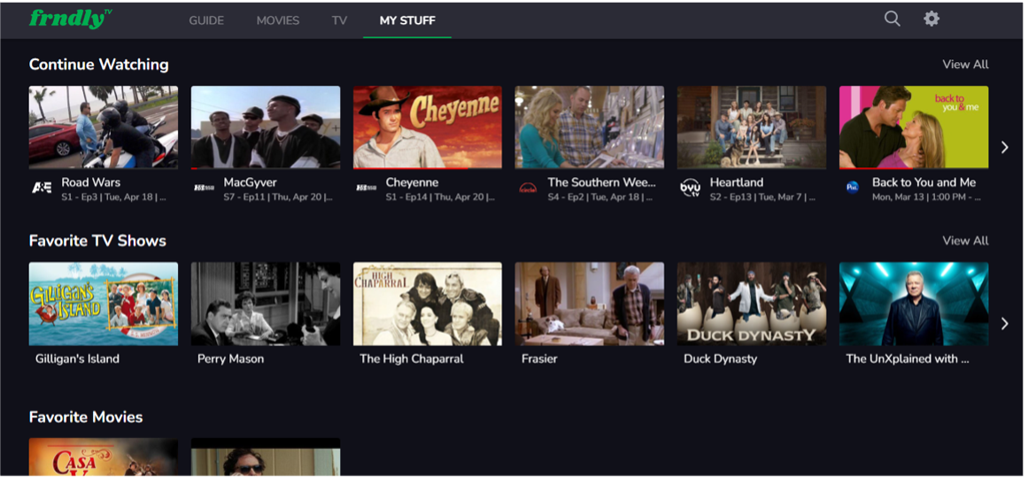Click the frndly TV logo
Viewport: 1028px width, 478px height.
click(x=71, y=19)
